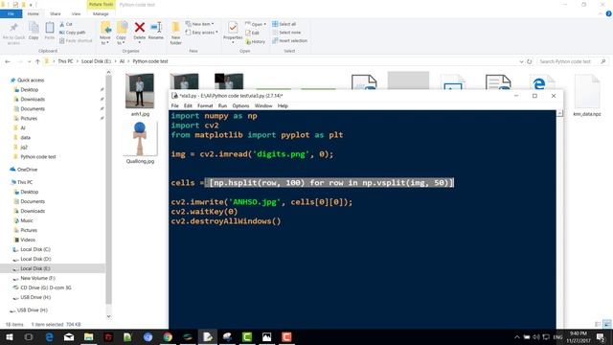Click the Task View taskbar icon
The image size is (613, 345).
pyautogui.click(x=29, y=336)
